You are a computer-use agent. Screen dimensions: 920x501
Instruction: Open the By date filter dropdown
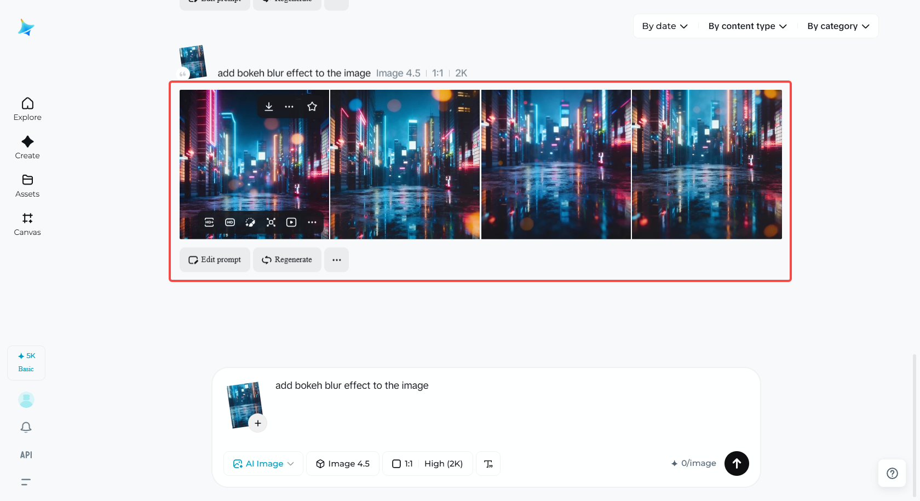665,26
